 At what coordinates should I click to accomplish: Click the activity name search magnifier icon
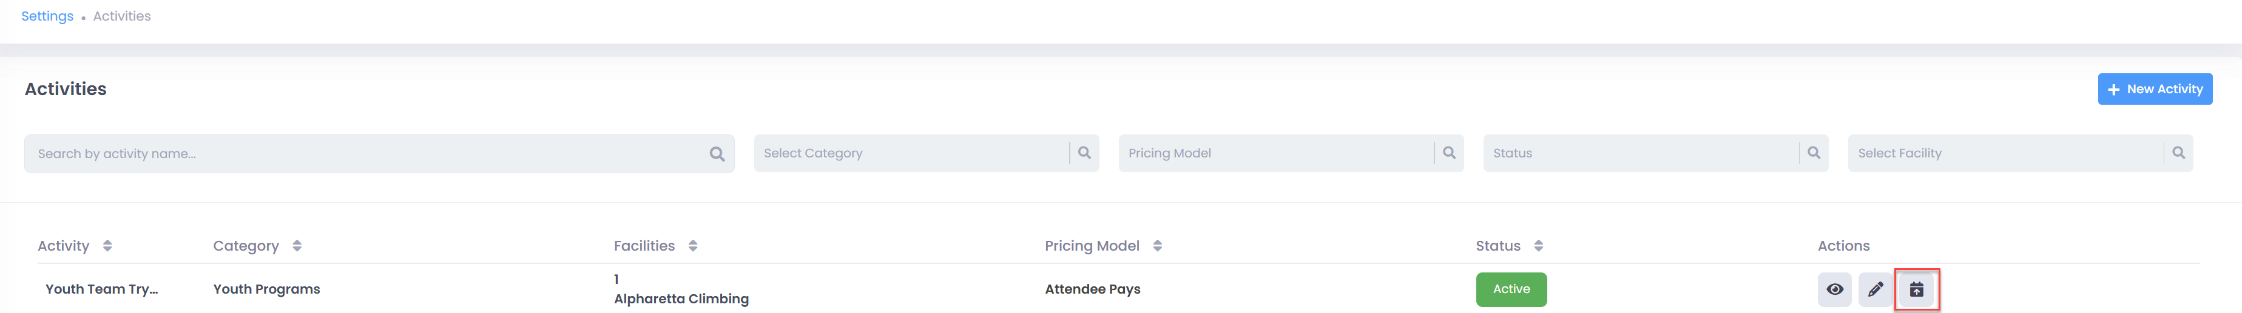(x=717, y=154)
